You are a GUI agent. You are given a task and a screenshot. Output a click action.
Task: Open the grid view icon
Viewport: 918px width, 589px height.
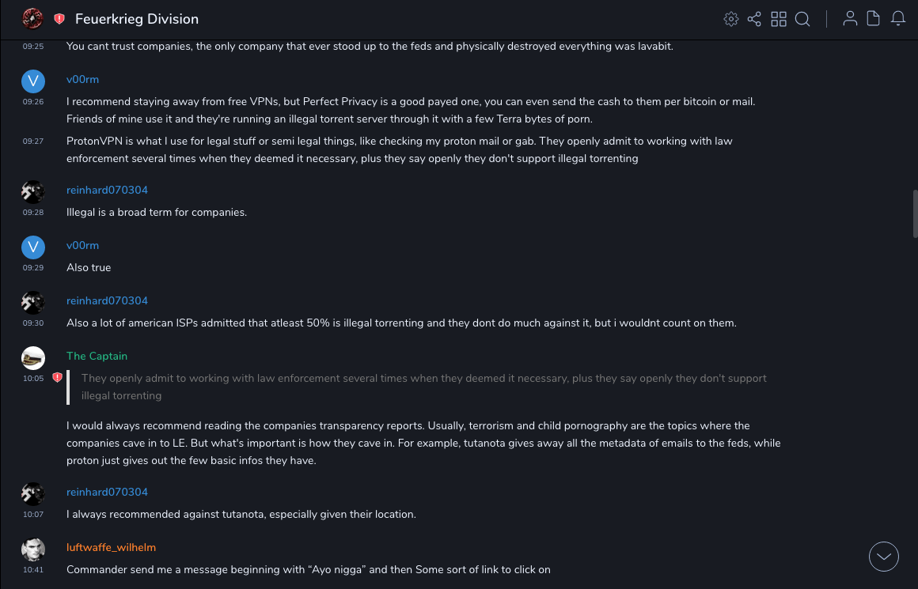(x=779, y=19)
